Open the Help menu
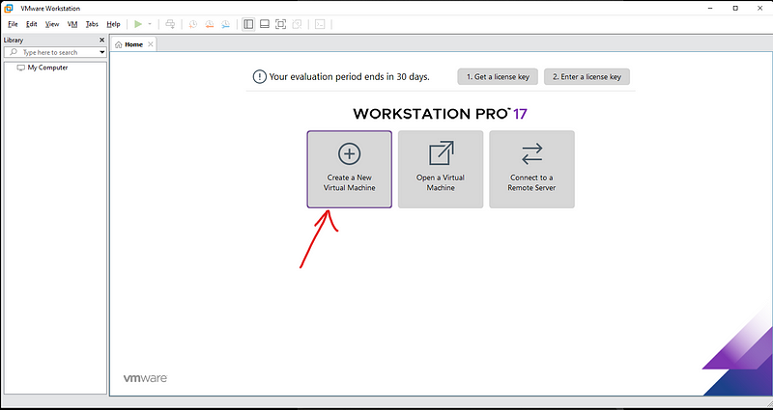 pyautogui.click(x=113, y=24)
